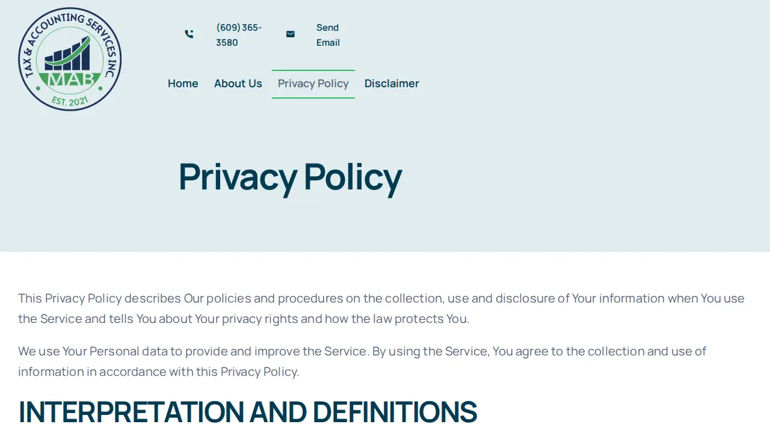Click the large Privacy Policy page title
Screen dimensions: 770x433
(x=290, y=177)
